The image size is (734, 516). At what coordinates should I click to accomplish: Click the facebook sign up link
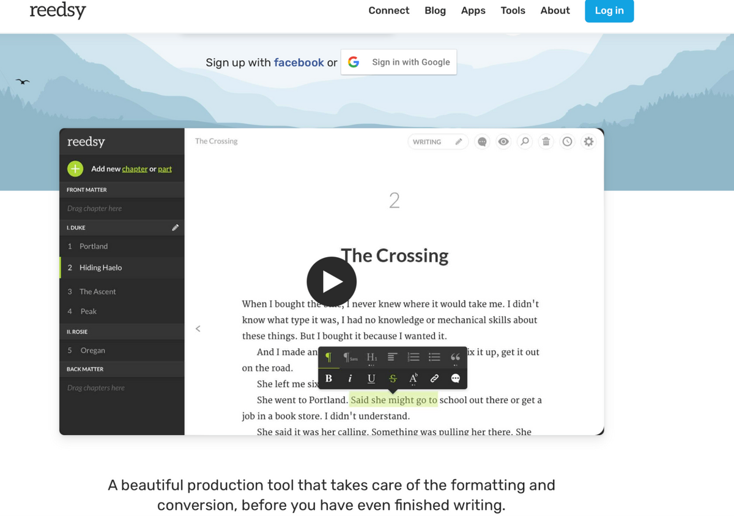[x=299, y=62]
